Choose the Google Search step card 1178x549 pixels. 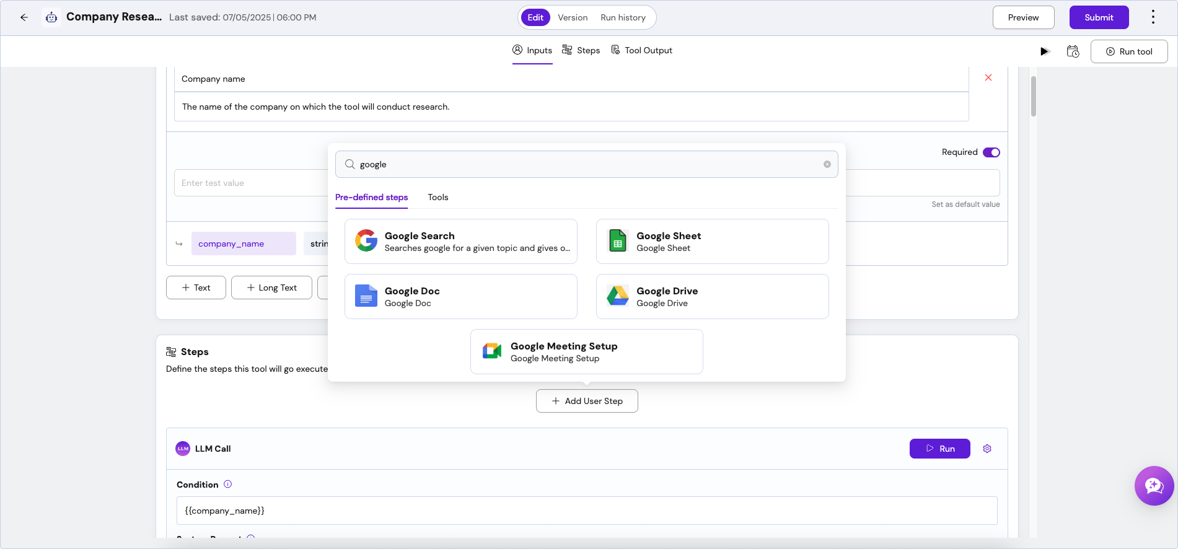coord(461,241)
